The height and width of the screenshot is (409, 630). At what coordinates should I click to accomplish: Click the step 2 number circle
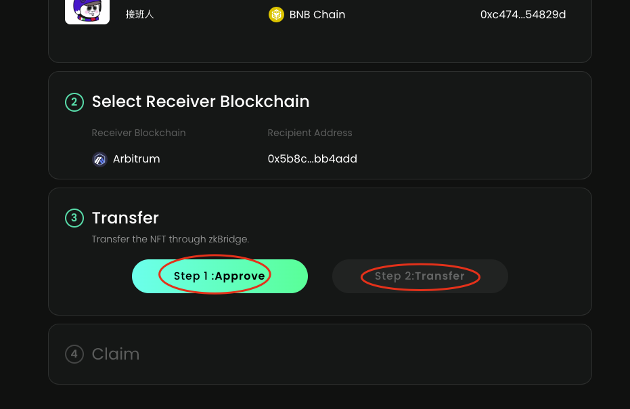click(74, 102)
